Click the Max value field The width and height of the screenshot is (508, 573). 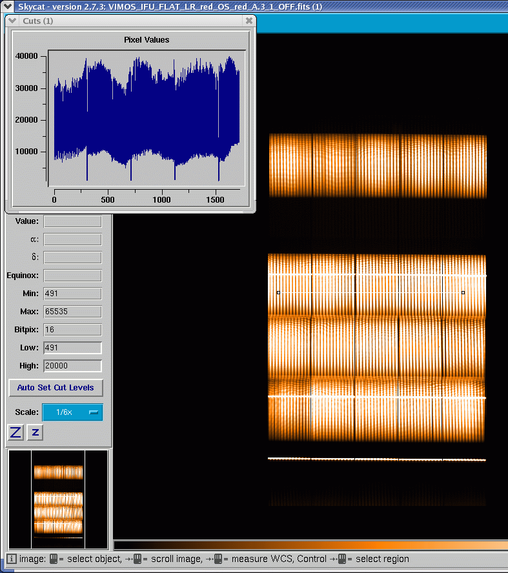coord(72,312)
